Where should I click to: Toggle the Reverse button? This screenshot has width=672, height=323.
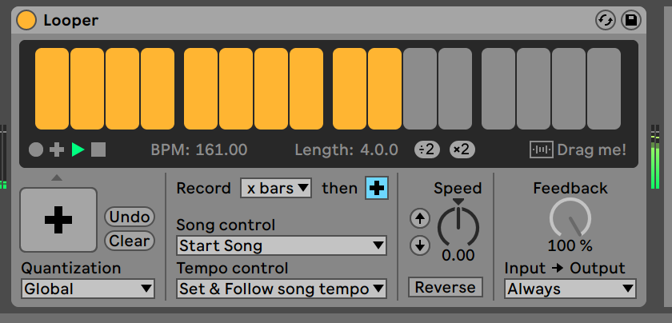pyautogui.click(x=445, y=287)
